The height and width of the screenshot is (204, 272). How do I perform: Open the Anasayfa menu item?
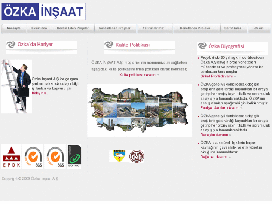[14, 28]
